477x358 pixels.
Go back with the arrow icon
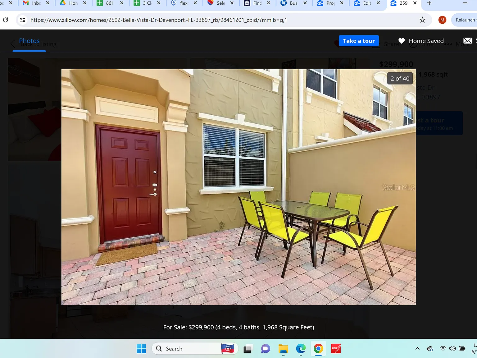tap(13, 44)
